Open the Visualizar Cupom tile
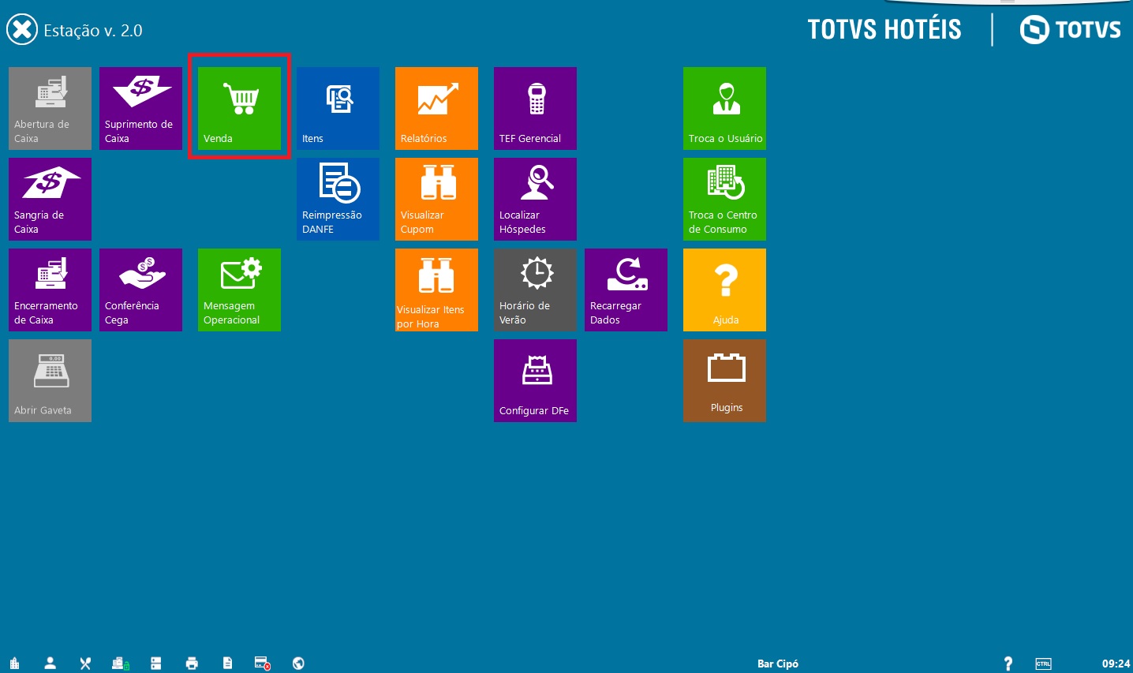The width and height of the screenshot is (1133, 673). click(436, 199)
